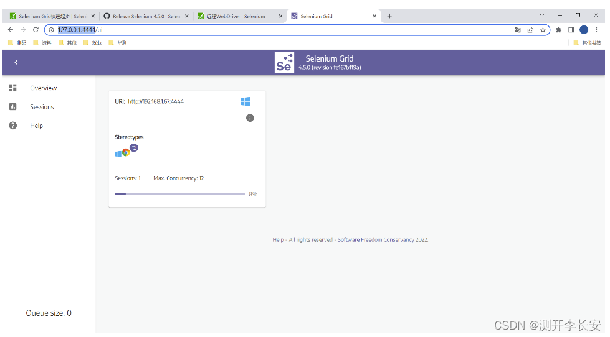Click the Chrome stereotype icon
The width and height of the screenshot is (610, 337).
[126, 152]
